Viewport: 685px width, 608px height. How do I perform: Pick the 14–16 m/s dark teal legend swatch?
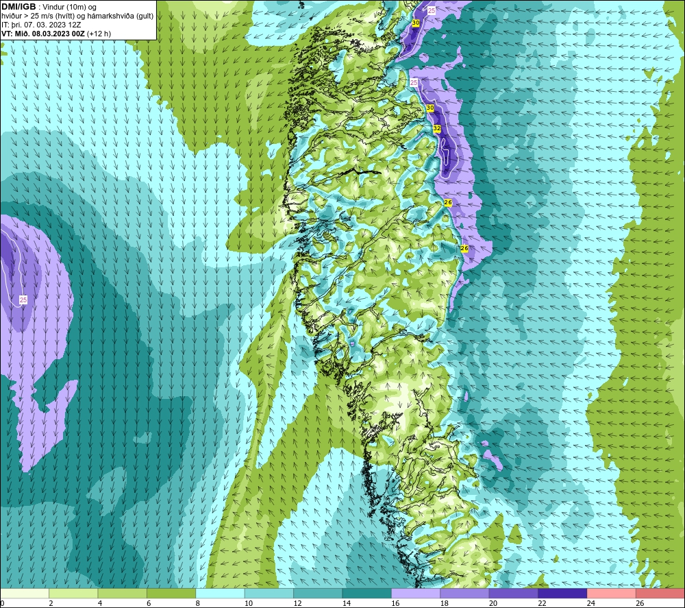[x=367, y=593]
